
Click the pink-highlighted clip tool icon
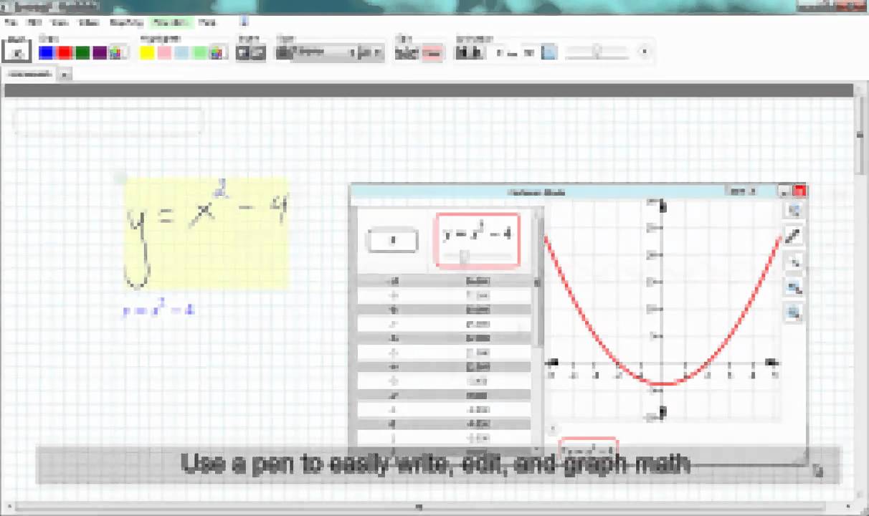pos(432,53)
